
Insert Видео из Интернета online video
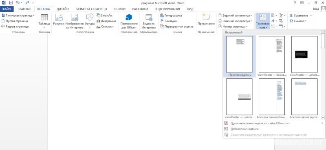click(x=149, y=21)
